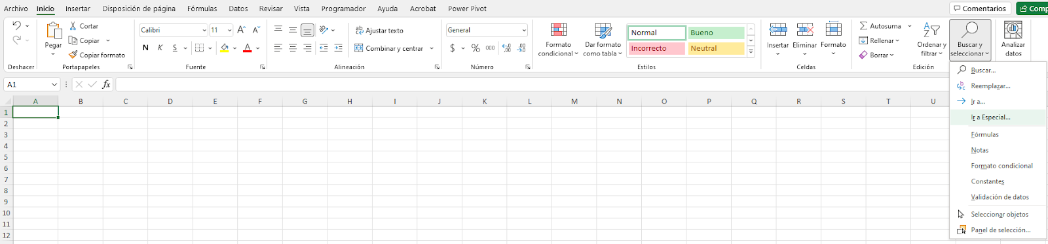Click the decrease indent icon
The width and height of the screenshot is (1048, 244).
pyautogui.click(x=324, y=48)
